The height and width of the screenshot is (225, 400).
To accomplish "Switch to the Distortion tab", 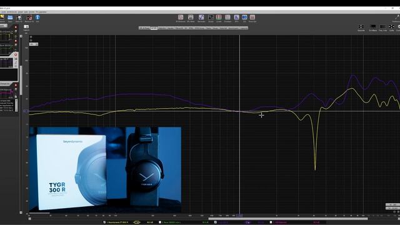I will tap(162, 28).
